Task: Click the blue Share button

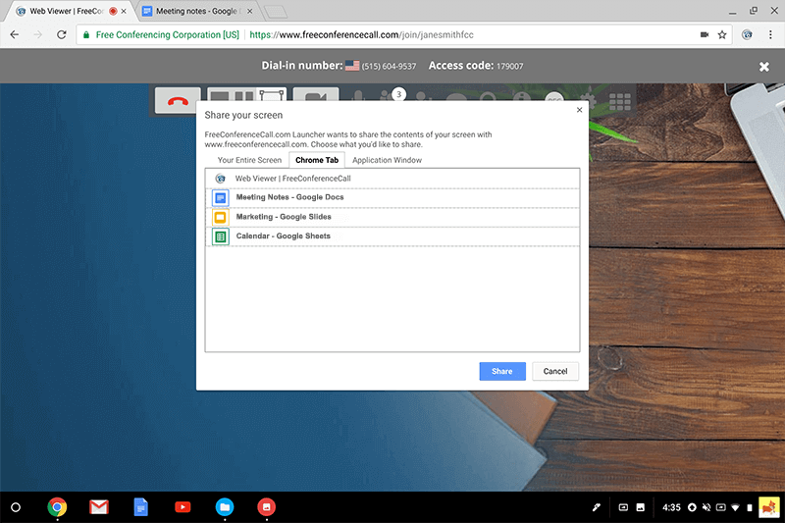Action: point(502,371)
